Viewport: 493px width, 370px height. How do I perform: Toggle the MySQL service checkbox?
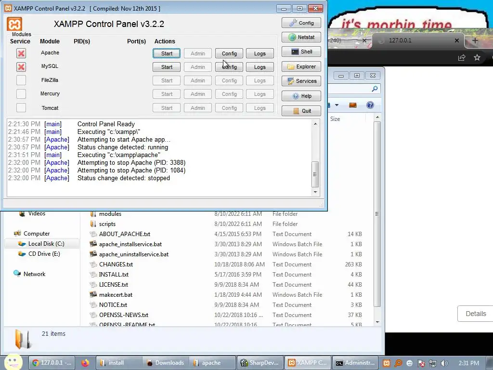21,66
